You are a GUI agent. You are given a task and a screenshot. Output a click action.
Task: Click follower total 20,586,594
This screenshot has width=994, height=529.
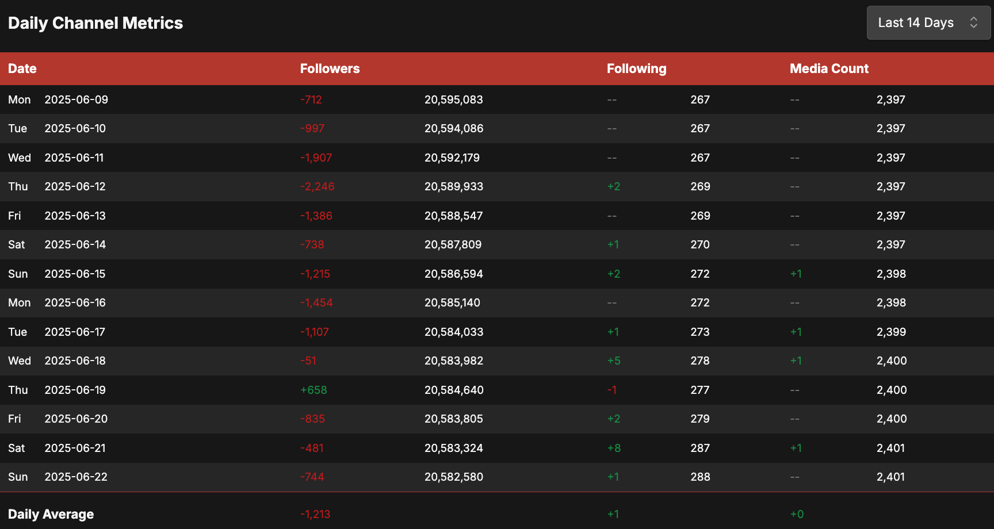454,274
